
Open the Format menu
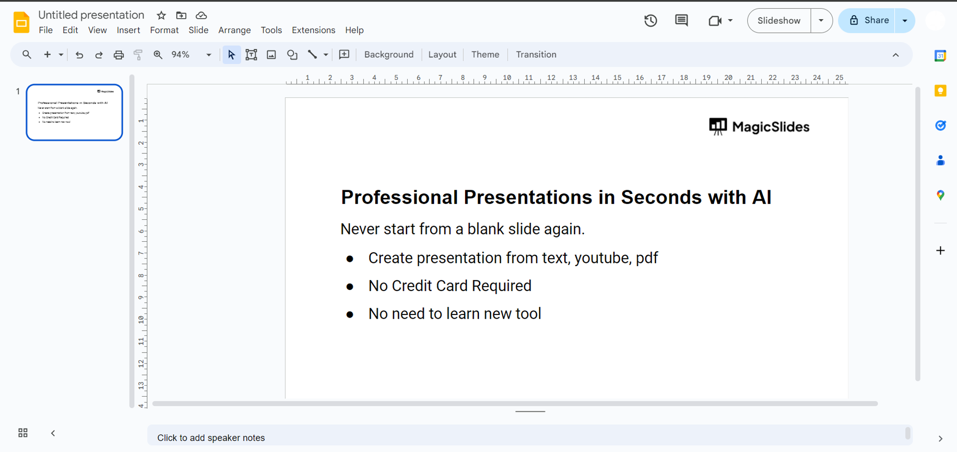coord(164,30)
